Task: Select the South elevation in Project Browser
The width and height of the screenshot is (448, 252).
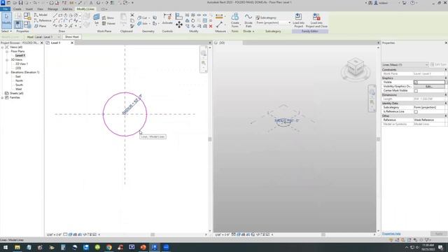Action: click(19, 85)
